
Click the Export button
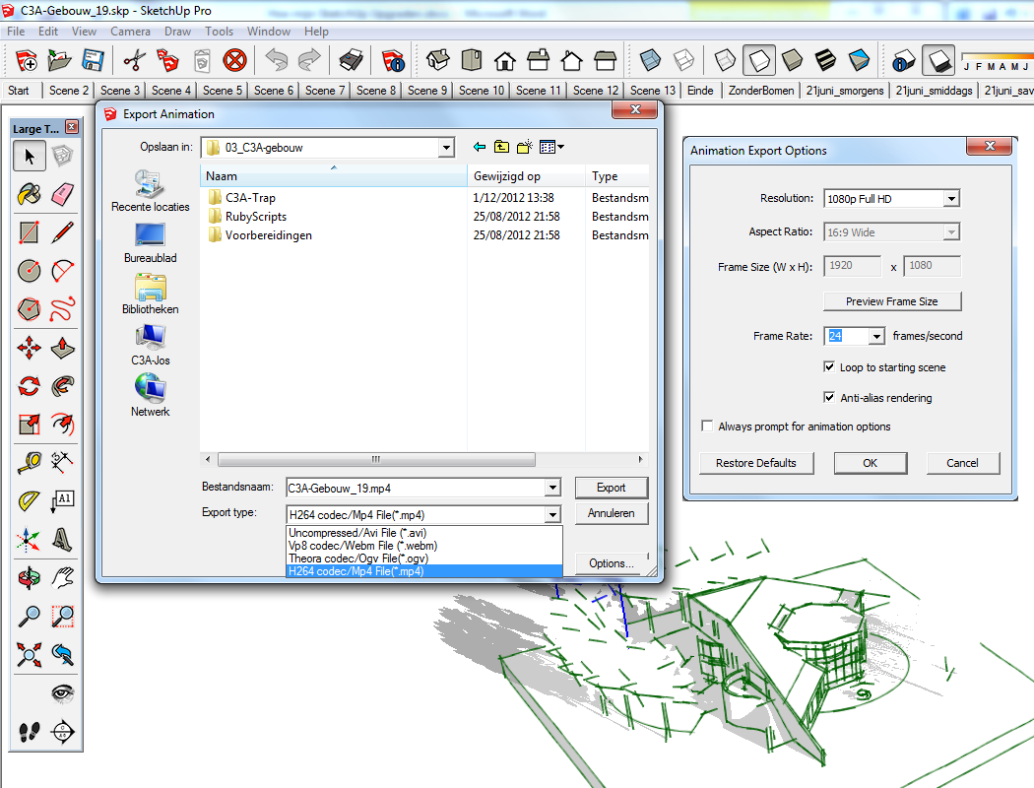(x=612, y=488)
